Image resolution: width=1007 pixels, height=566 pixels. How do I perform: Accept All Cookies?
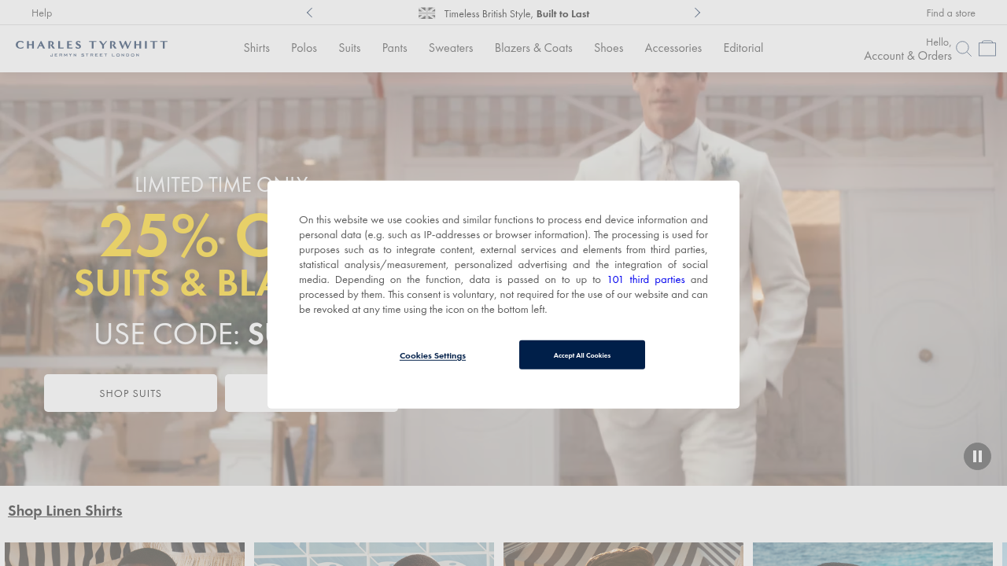[582, 355]
